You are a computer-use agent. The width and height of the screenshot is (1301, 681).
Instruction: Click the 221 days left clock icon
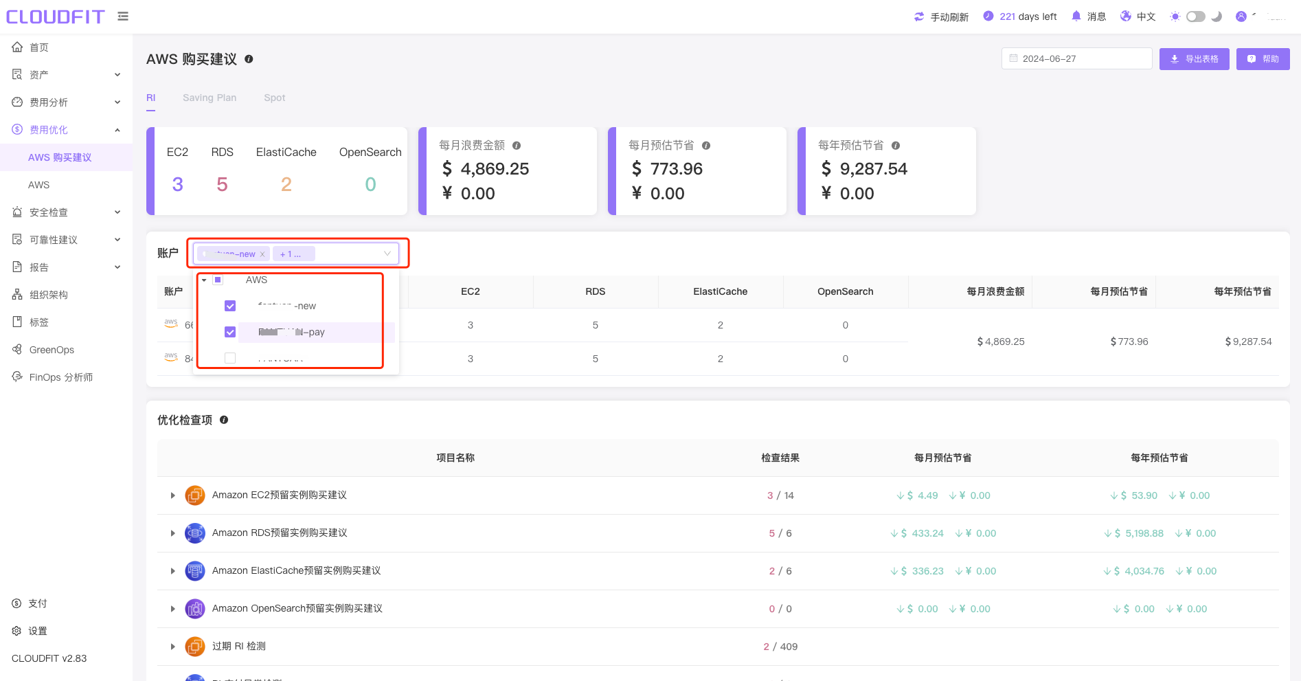(988, 16)
